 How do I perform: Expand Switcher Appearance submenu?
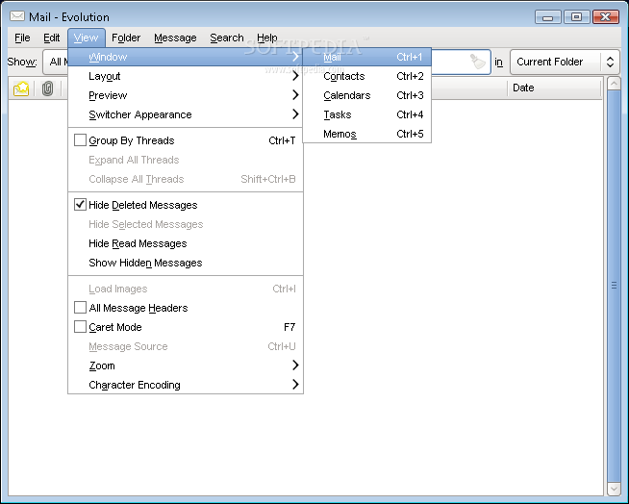coord(186,114)
